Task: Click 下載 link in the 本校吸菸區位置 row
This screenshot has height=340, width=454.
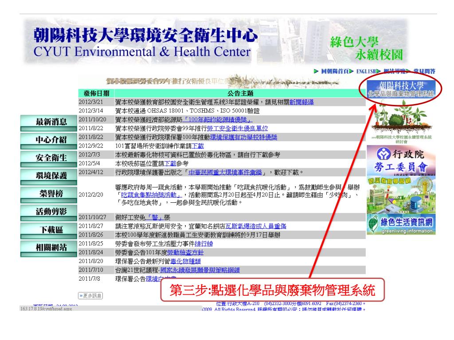Action: click(x=170, y=164)
